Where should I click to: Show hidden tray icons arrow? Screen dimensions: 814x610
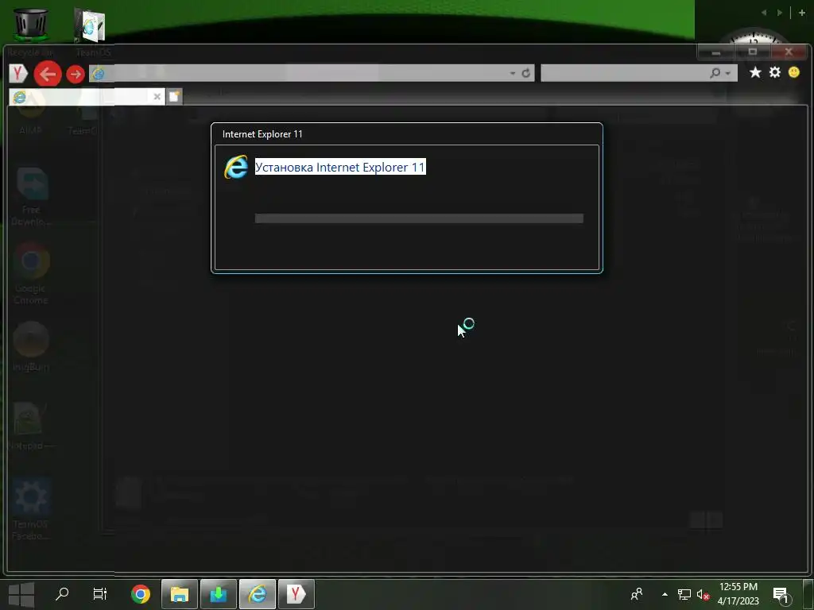[665, 594]
